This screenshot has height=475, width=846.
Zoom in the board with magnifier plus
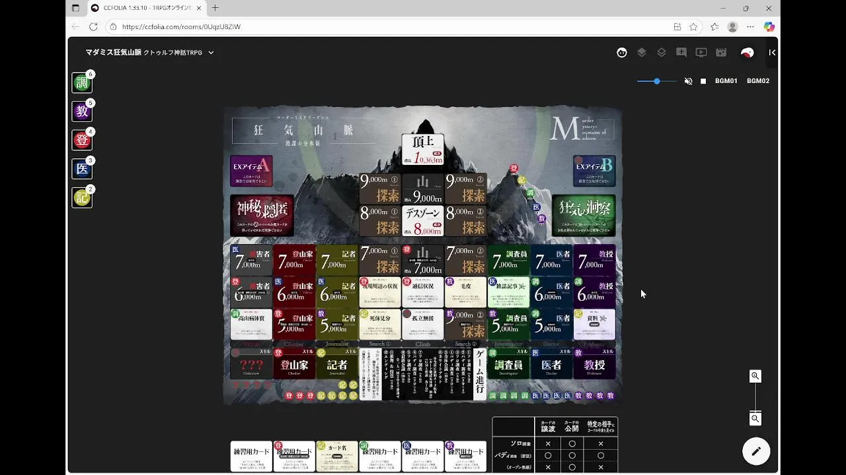(x=755, y=376)
